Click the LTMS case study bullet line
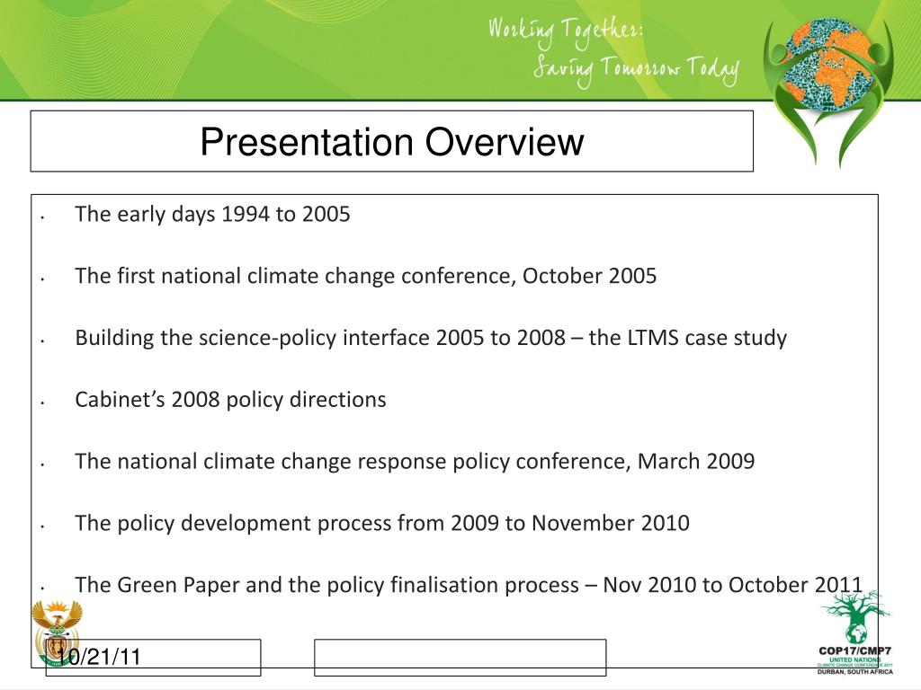 [431, 338]
